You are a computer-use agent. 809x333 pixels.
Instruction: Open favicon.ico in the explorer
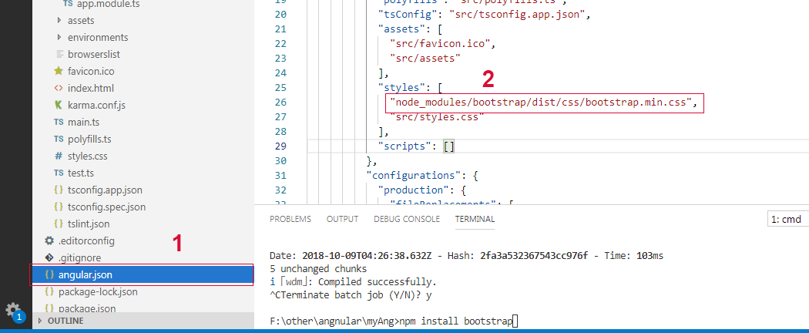tap(91, 71)
